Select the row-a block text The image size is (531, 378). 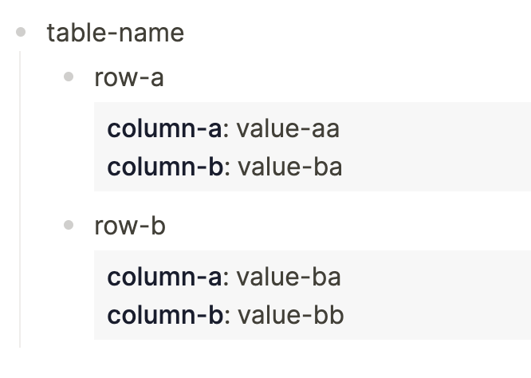point(129,77)
